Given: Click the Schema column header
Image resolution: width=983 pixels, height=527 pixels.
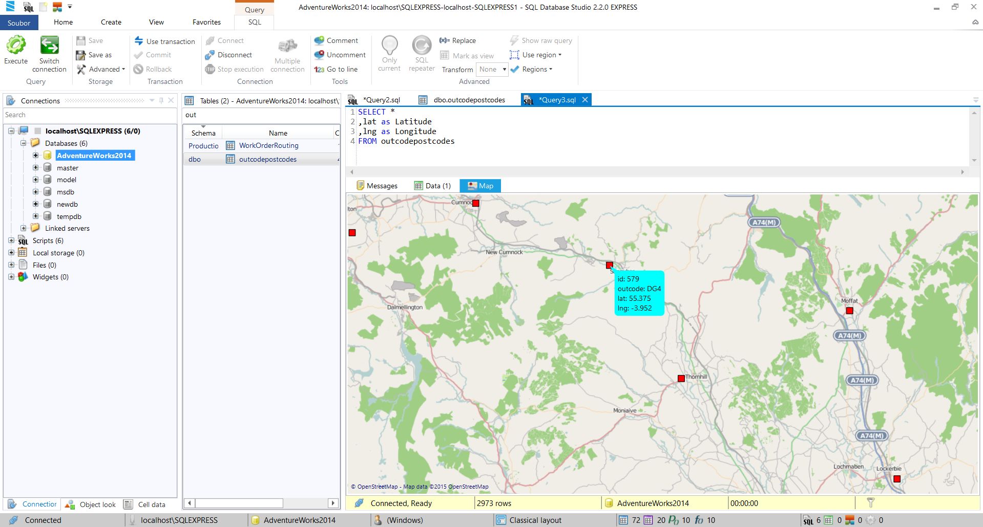Looking at the screenshot, I should click(203, 133).
